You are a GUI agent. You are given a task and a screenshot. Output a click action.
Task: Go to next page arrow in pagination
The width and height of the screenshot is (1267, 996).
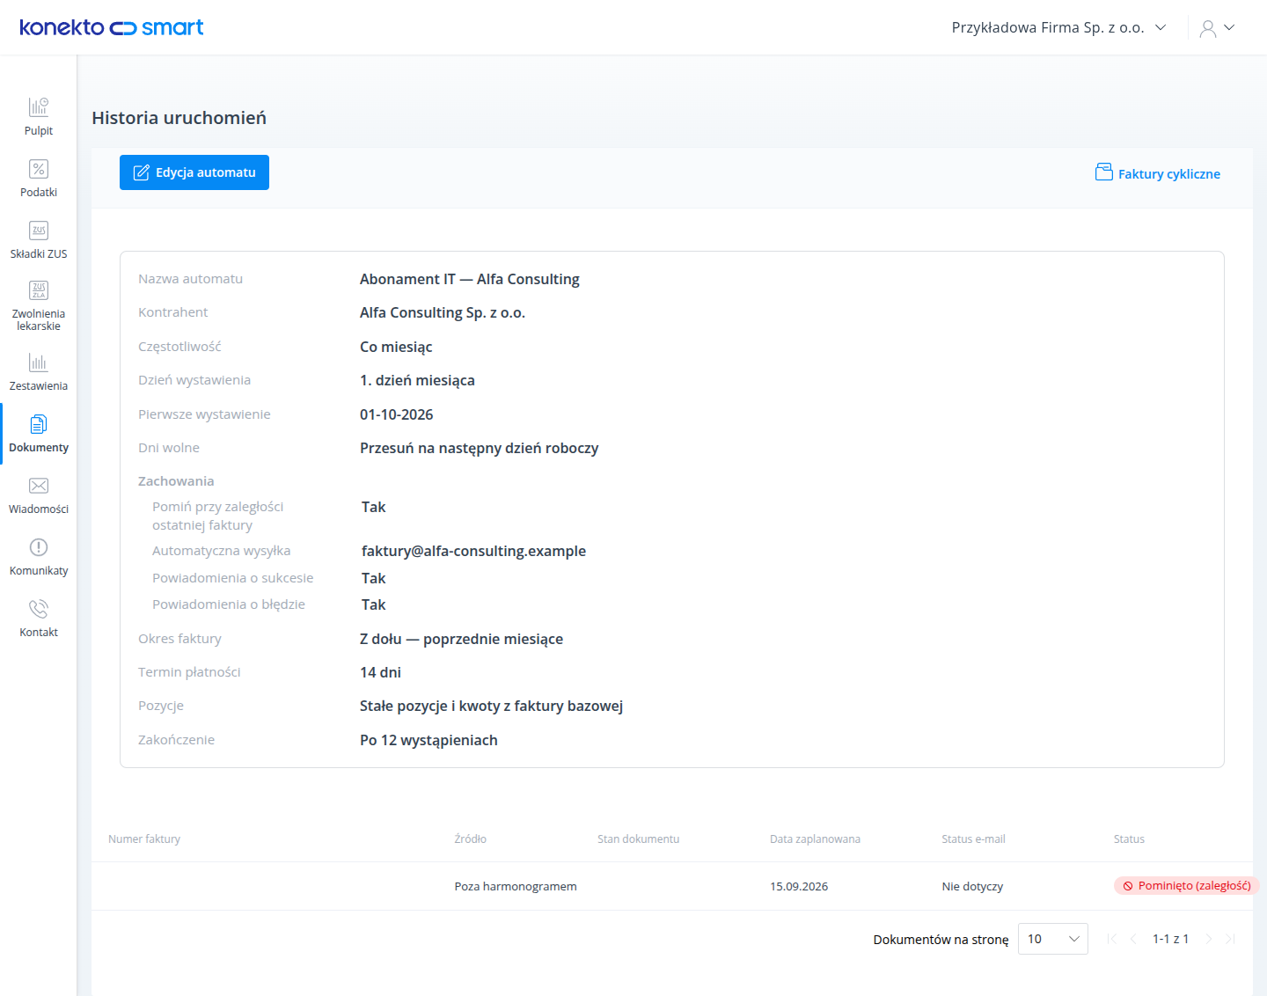(x=1209, y=939)
